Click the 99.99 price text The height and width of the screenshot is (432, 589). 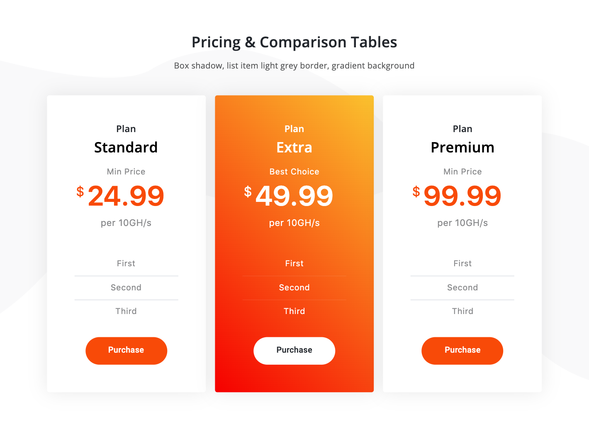click(462, 196)
